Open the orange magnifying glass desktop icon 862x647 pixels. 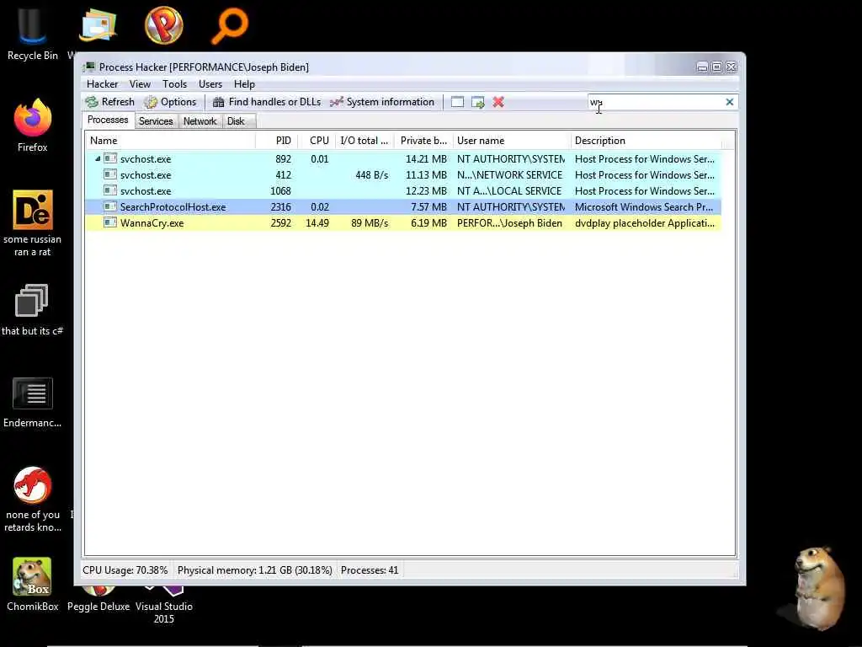click(230, 24)
